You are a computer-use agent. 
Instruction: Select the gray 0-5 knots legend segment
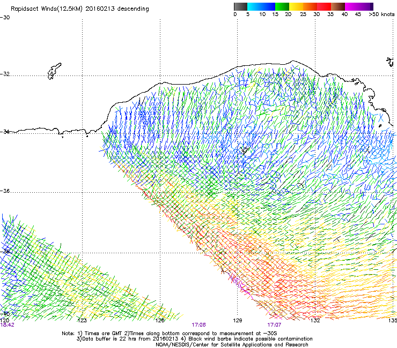(240, 6)
